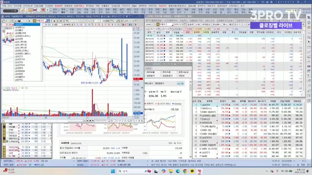Open the ETF/ELW menu
312x175 pixels.
pyautogui.click(x=28, y=6)
